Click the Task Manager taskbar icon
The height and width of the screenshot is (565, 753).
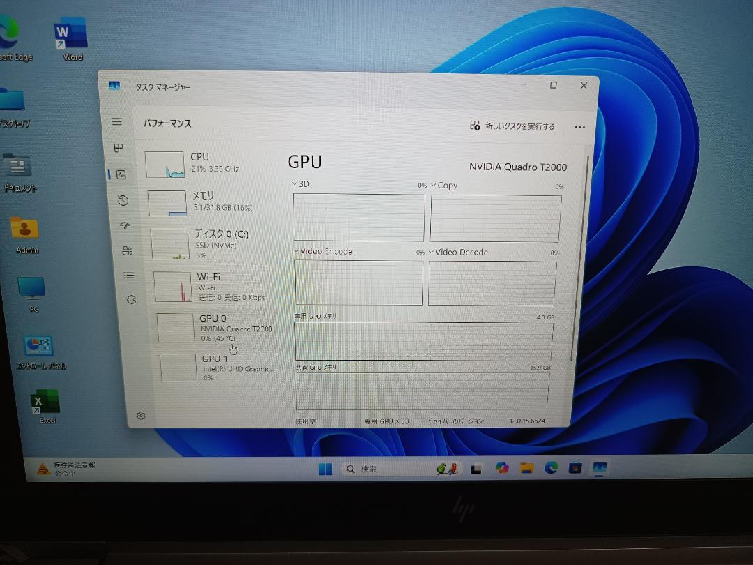[x=600, y=467]
